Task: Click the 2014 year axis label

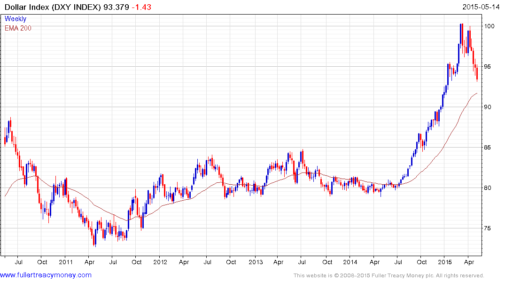Action: point(350,262)
